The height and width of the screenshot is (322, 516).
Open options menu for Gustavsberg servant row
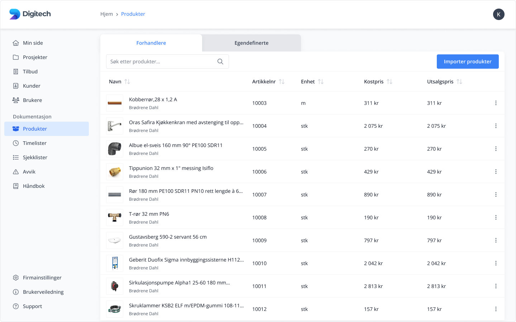tap(496, 240)
